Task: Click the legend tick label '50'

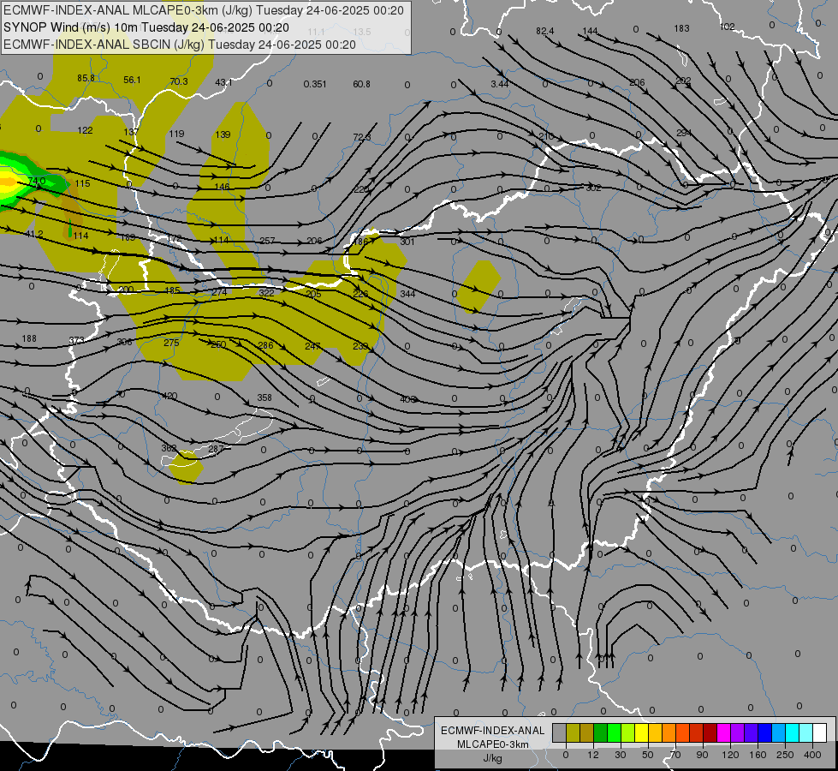Action: [x=648, y=755]
